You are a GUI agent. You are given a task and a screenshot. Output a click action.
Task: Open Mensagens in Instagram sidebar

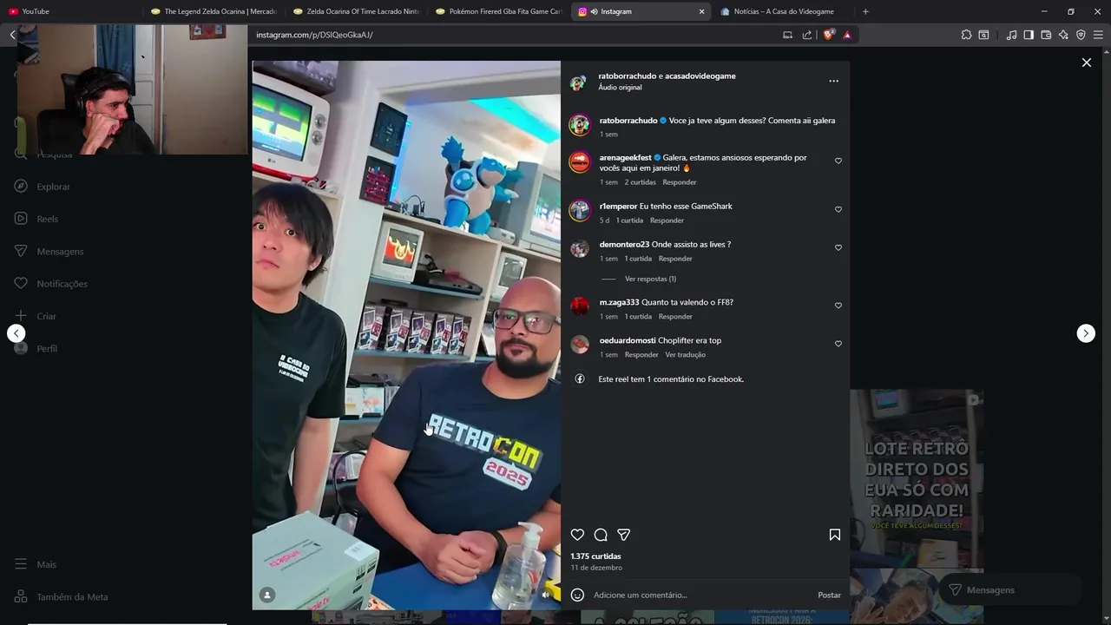click(49, 251)
